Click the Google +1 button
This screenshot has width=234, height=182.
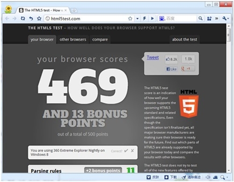[x=188, y=69]
